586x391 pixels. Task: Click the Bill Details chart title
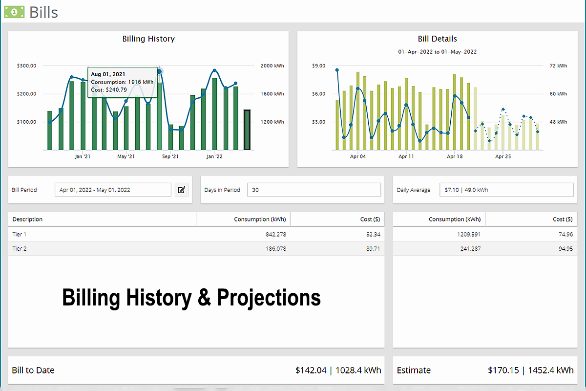pos(438,39)
